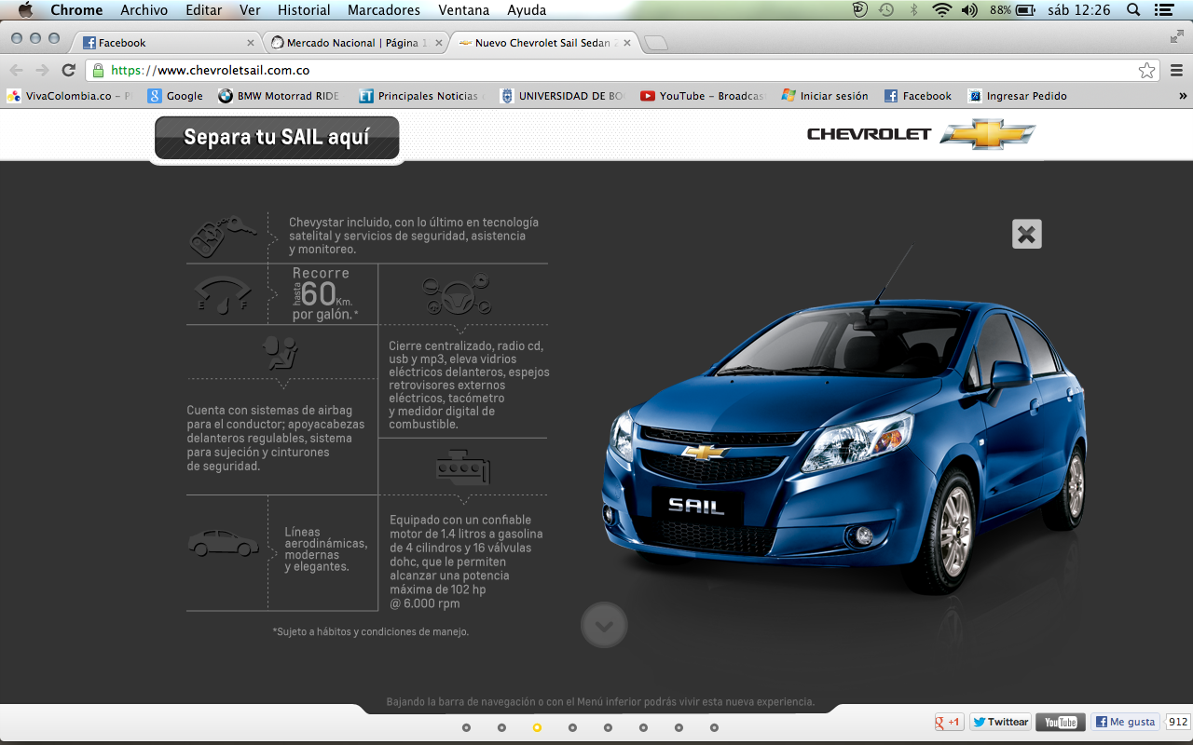
Task: Click the Facebook 'Me gusta' button
Action: 1126,722
